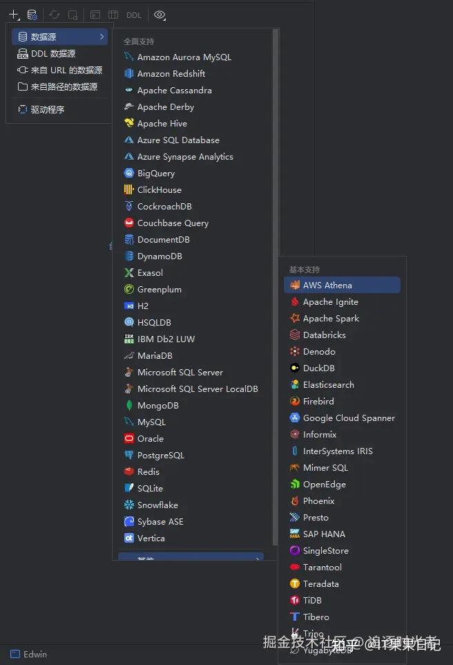Choose InterSystems IRIS

point(342,451)
